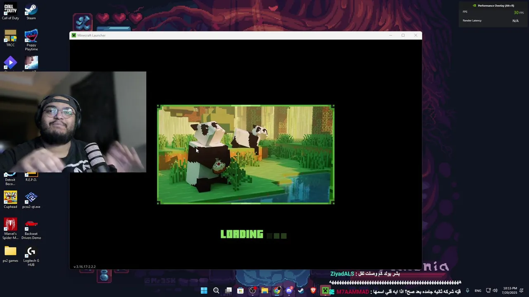Open Steam from the taskbar
The width and height of the screenshot is (529, 297).
(301, 291)
